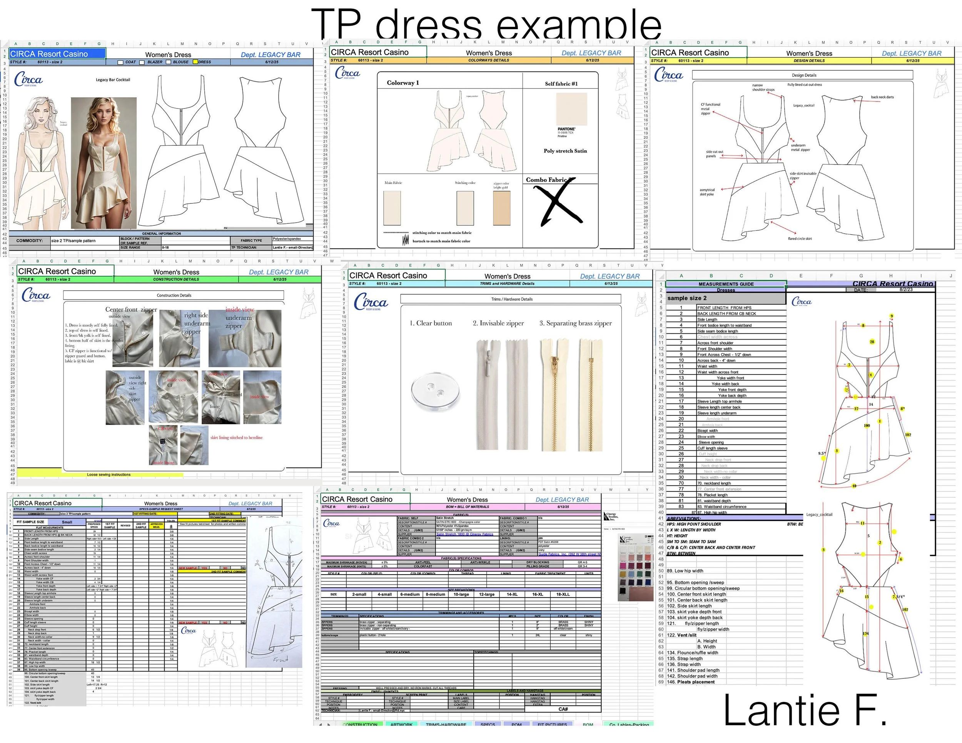Select the 'FIT SAMPLE SIZE' cell in Specs sheet
The height and width of the screenshot is (743, 962).
(31, 522)
